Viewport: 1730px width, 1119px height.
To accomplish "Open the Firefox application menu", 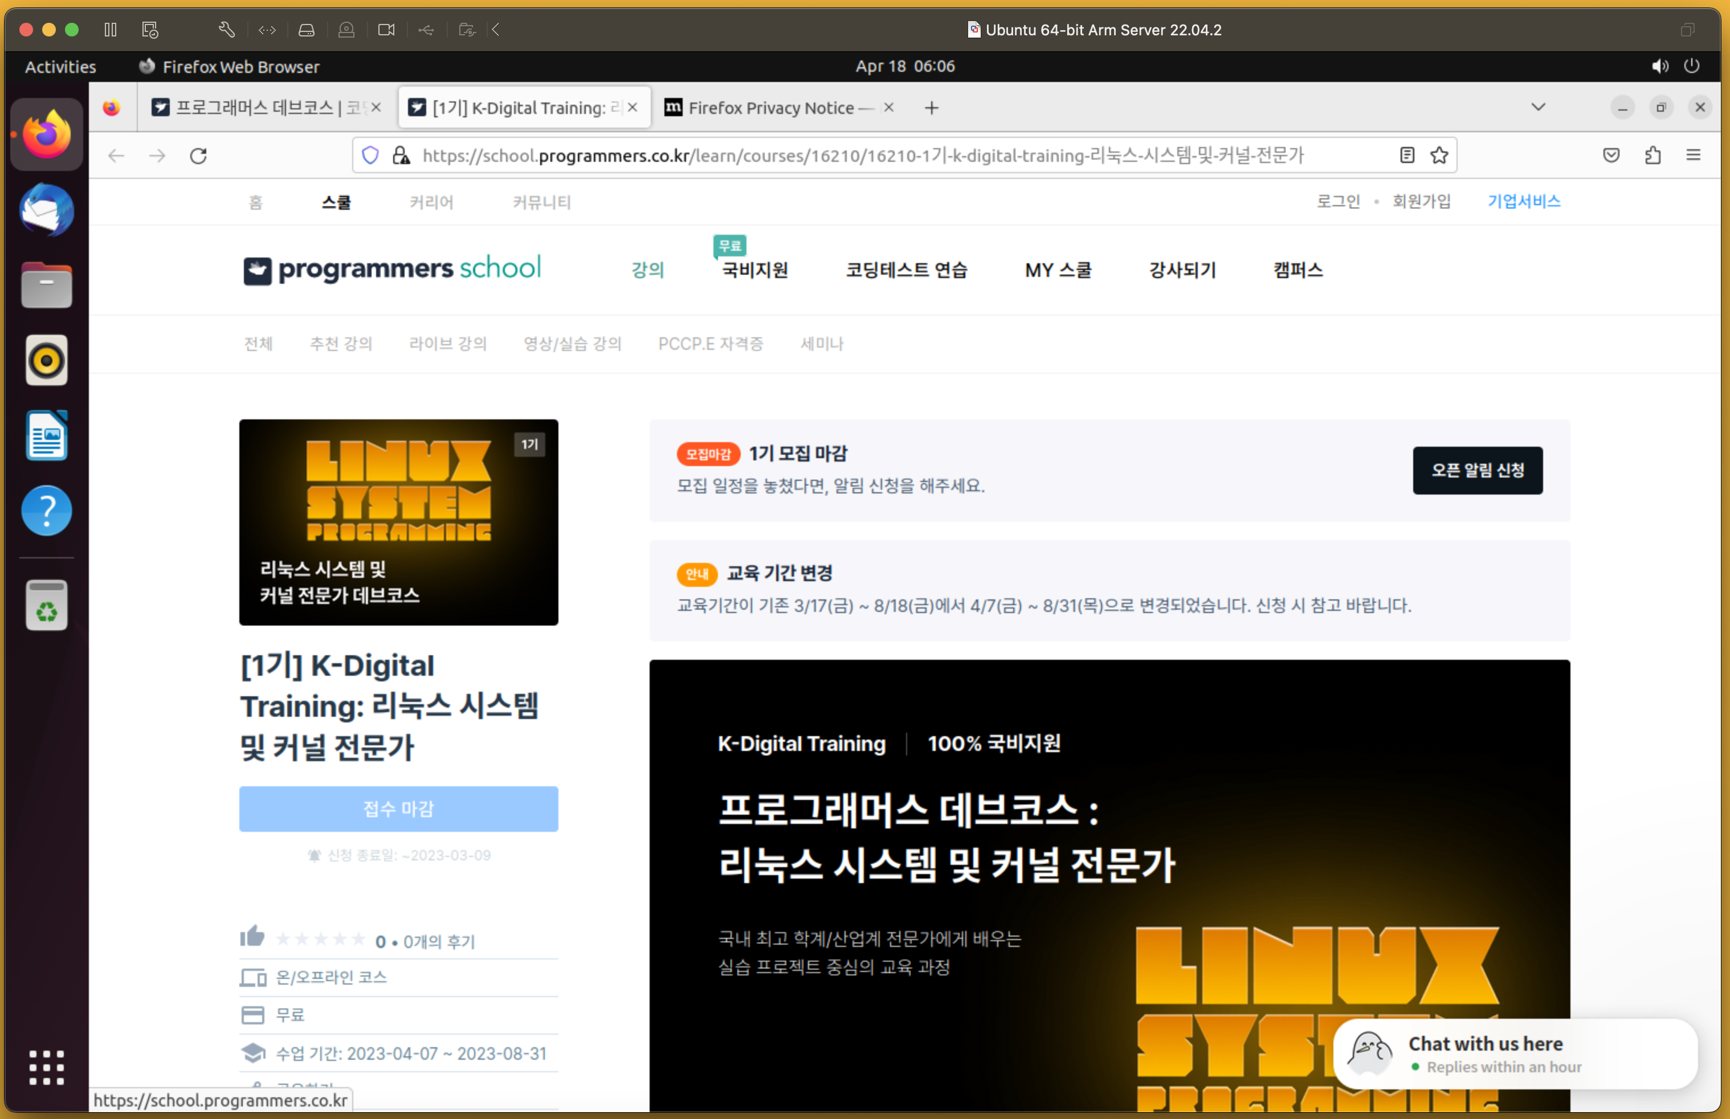I will tap(1694, 156).
